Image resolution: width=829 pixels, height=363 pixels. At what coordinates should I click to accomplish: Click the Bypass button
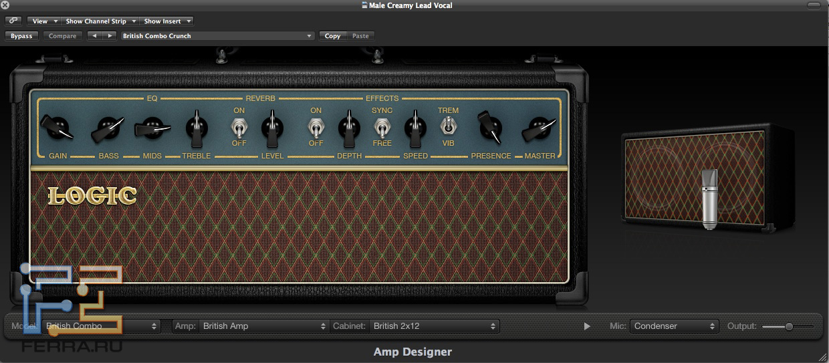point(21,36)
